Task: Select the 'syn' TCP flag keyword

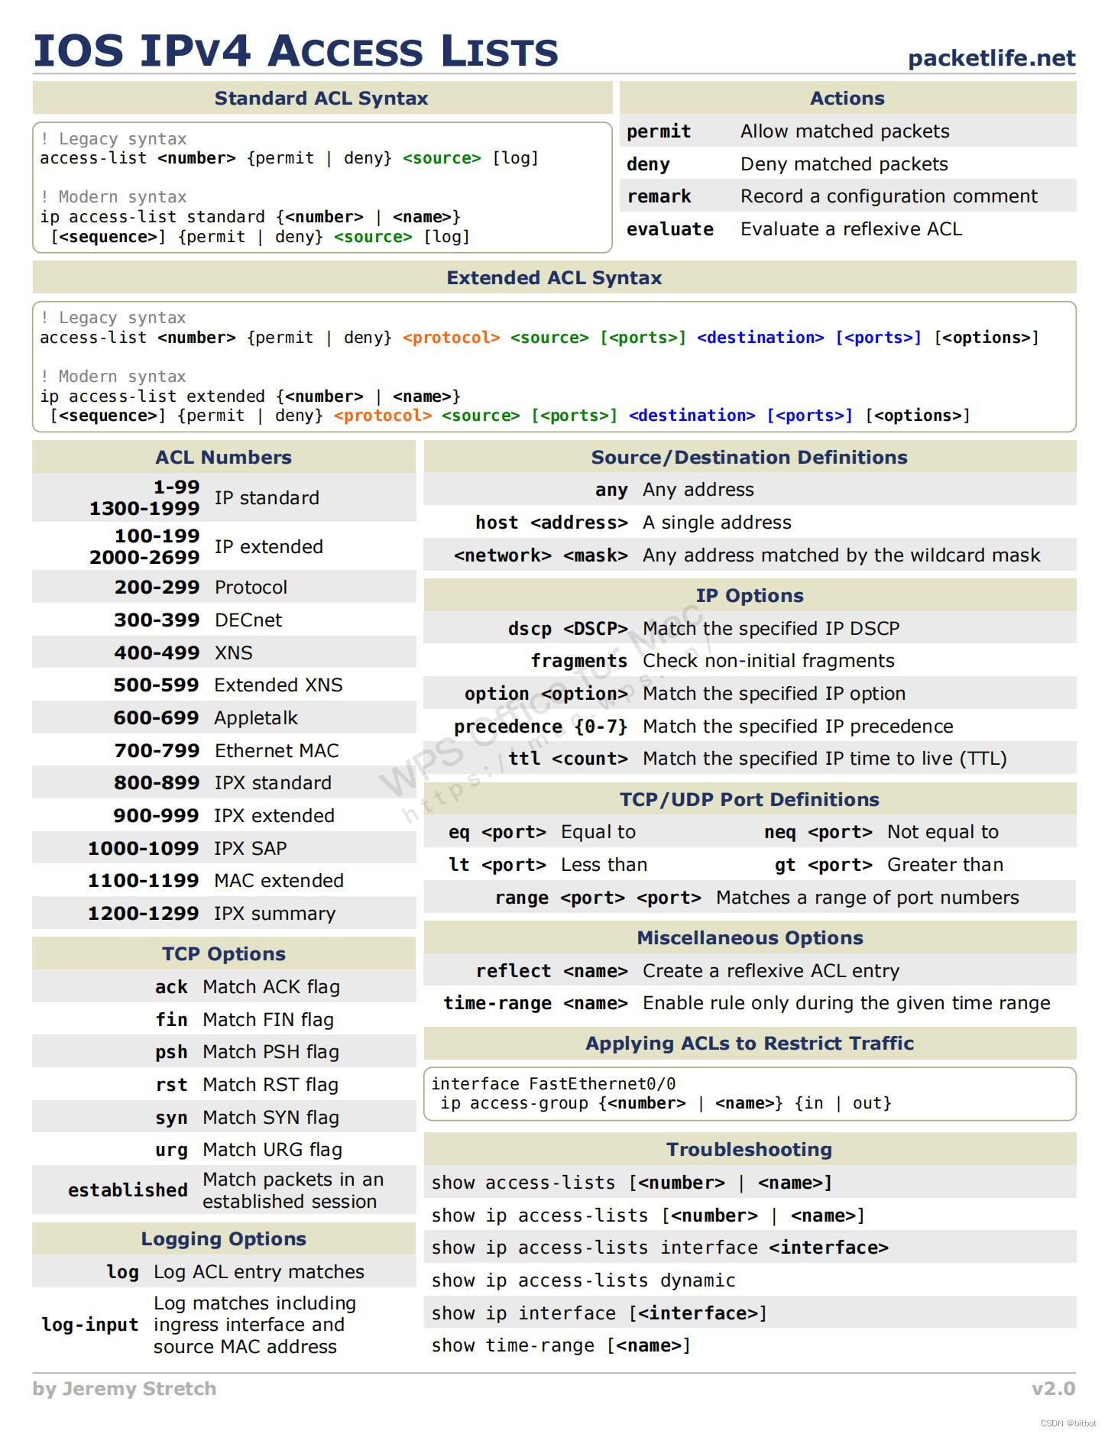Action: click(x=171, y=1118)
